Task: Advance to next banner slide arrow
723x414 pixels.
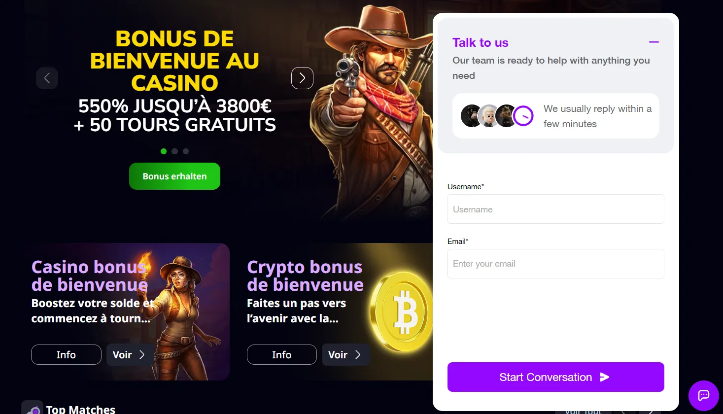Action: tap(302, 78)
